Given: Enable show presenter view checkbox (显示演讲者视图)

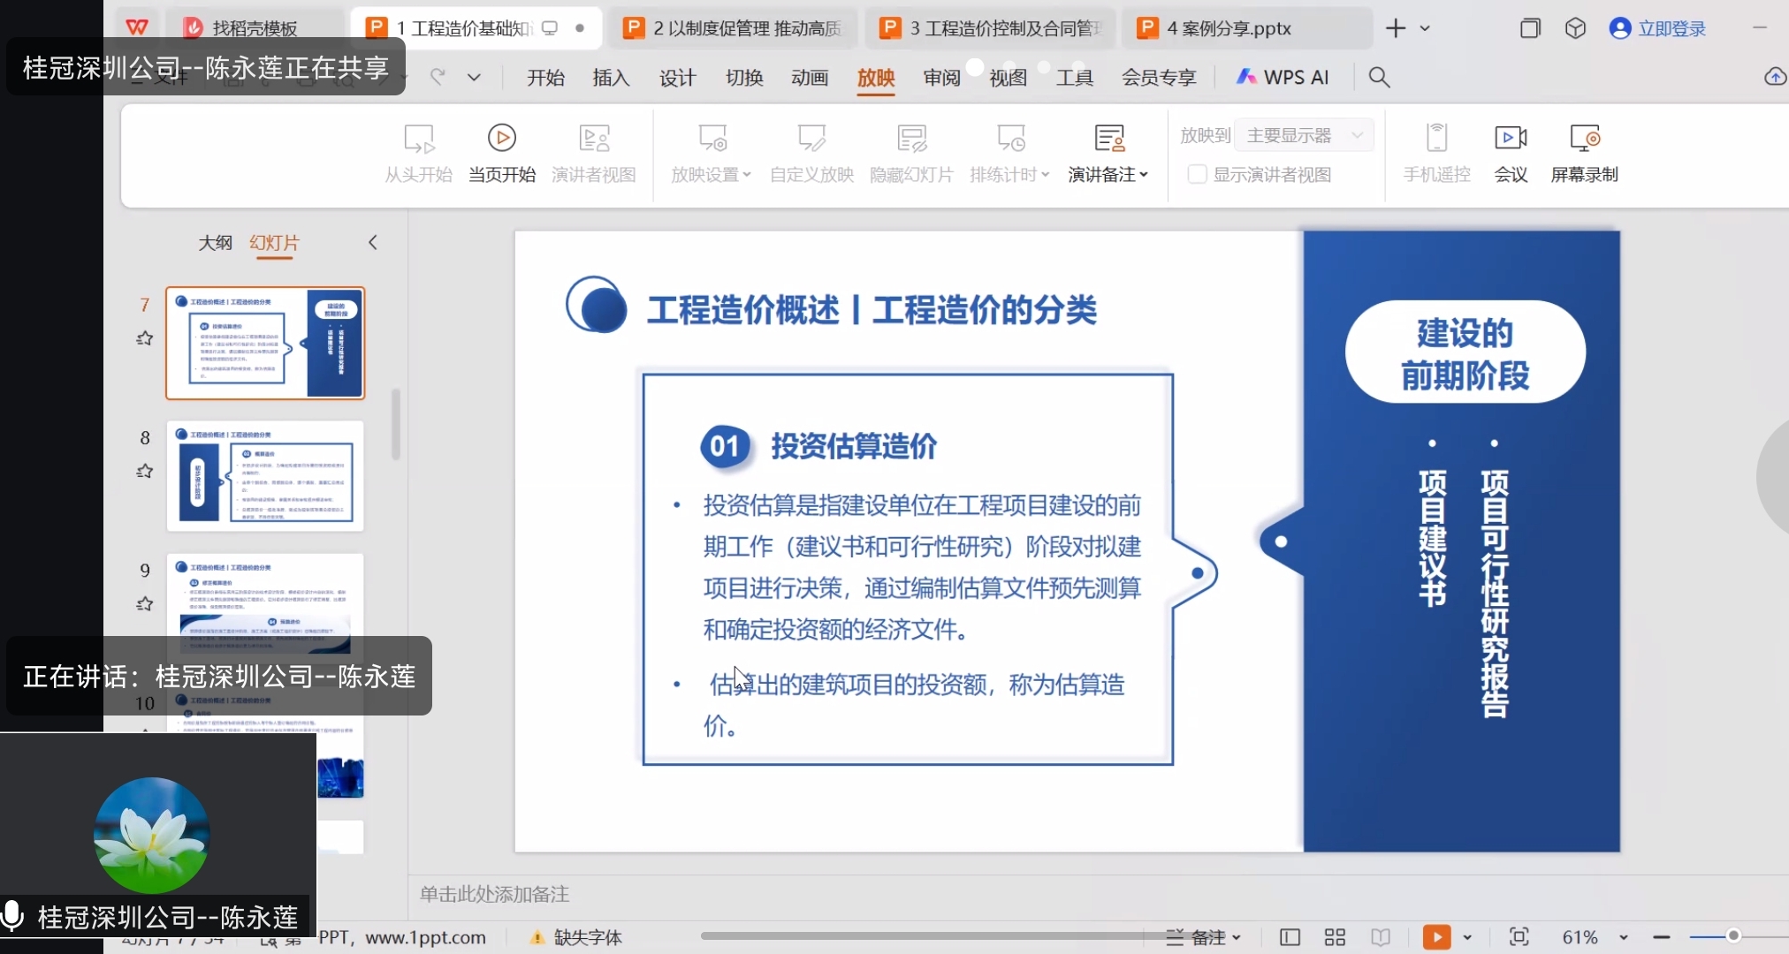Looking at the screenshot, I should click(1197, 175).
